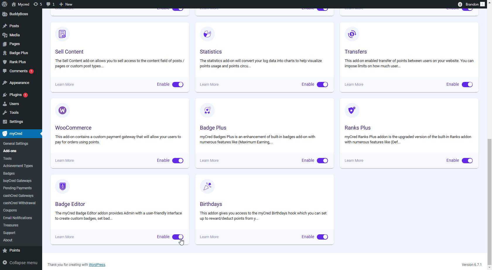
Task: Click the Transfers dollar-coin icon
Action: pyautogui.click(x=352, y=34)
